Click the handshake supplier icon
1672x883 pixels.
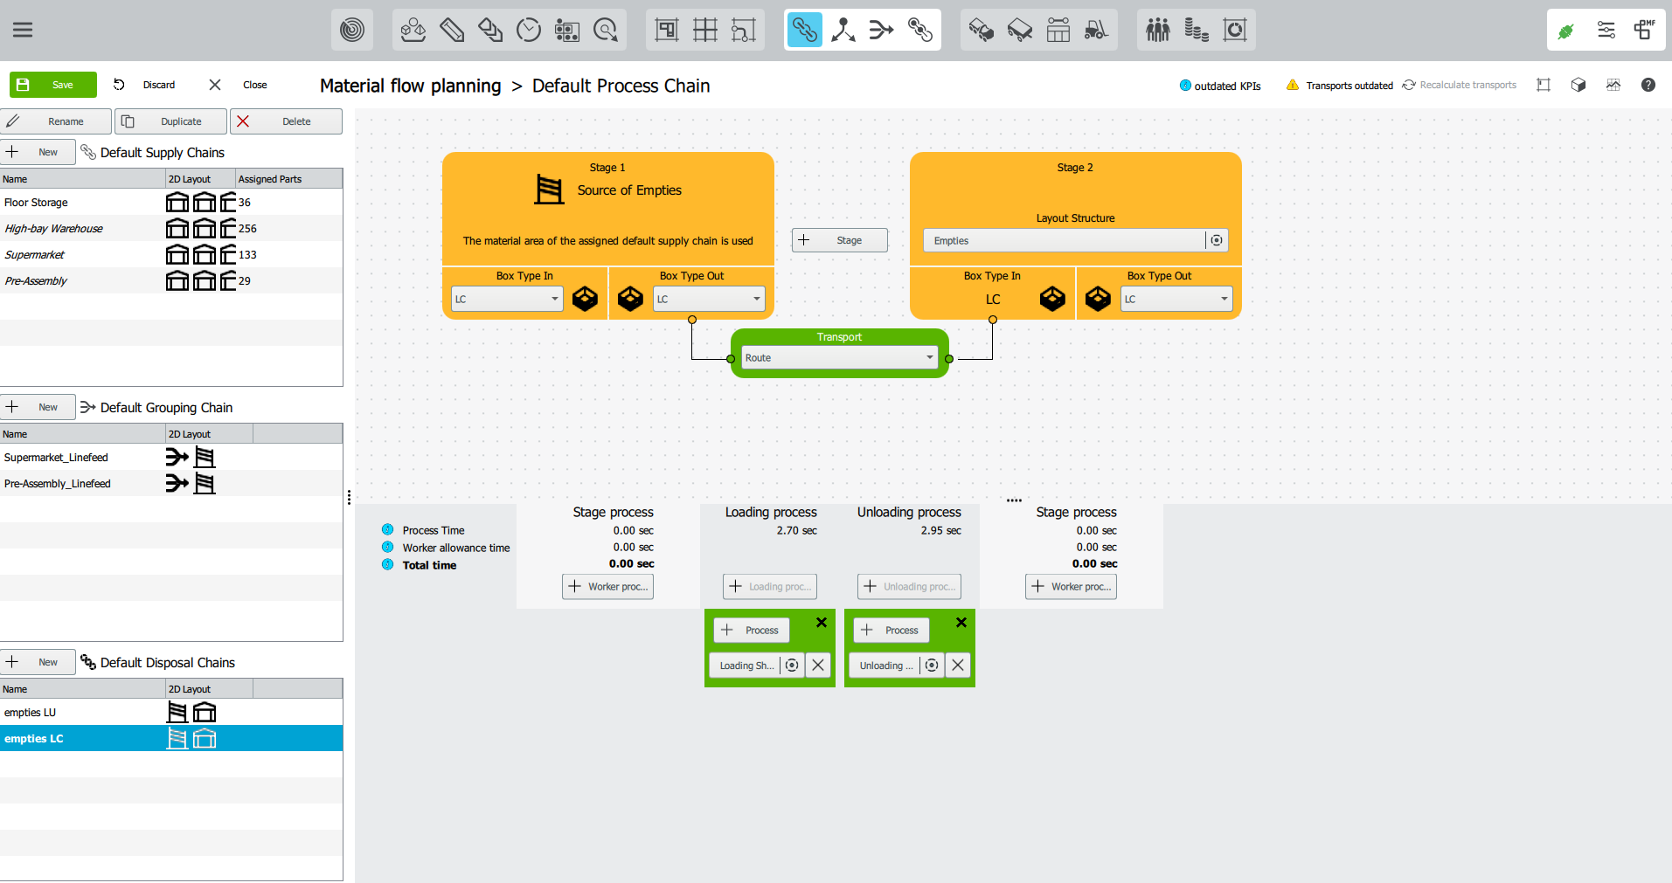coord(982,31)
